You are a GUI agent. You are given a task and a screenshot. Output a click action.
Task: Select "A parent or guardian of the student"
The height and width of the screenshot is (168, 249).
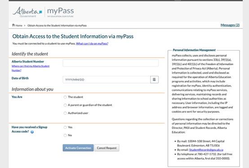tap(65, 105)
